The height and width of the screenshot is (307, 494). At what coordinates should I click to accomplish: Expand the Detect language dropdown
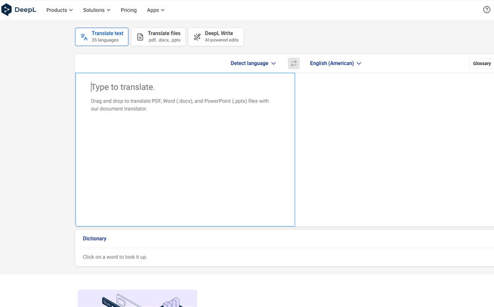[253, 64]
